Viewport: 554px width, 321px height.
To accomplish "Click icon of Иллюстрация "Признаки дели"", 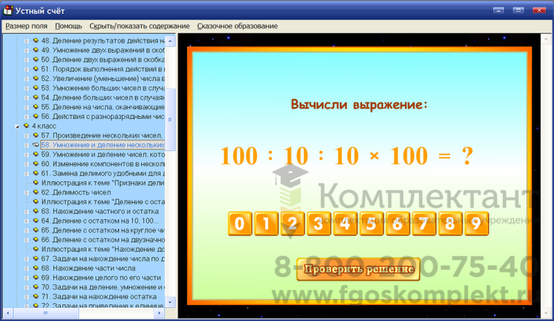I will click(x=36, y=183).
